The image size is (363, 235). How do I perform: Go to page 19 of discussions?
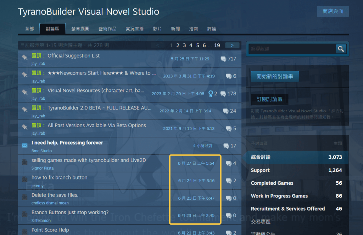[217, 45]
